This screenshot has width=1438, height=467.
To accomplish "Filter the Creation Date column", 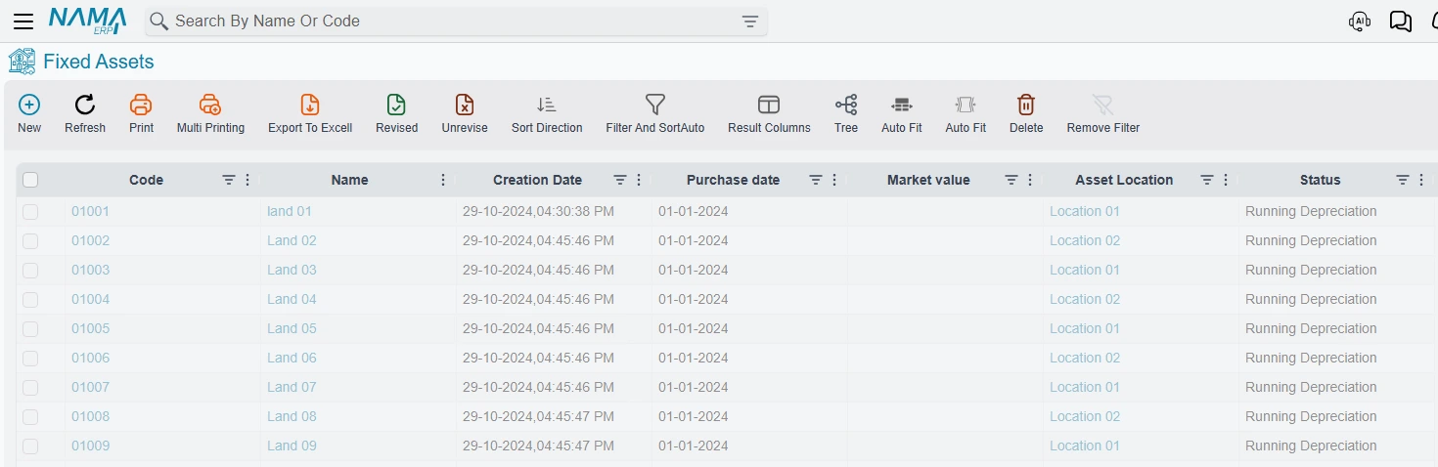I will pyautogui.click(x=620, y=180).
